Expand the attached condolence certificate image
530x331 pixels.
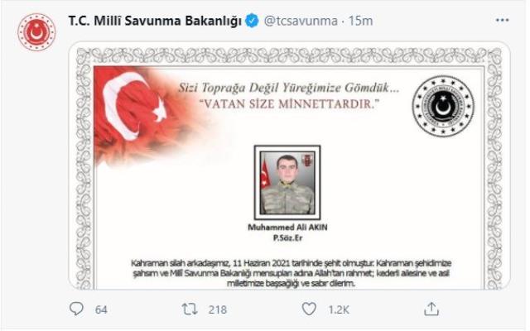[289, 165]
